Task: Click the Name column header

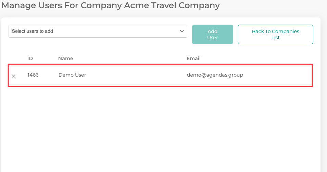Action: [65, 58]
